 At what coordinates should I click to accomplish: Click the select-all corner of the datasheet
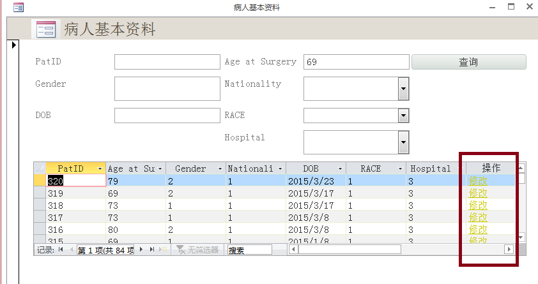coord(40,168)
